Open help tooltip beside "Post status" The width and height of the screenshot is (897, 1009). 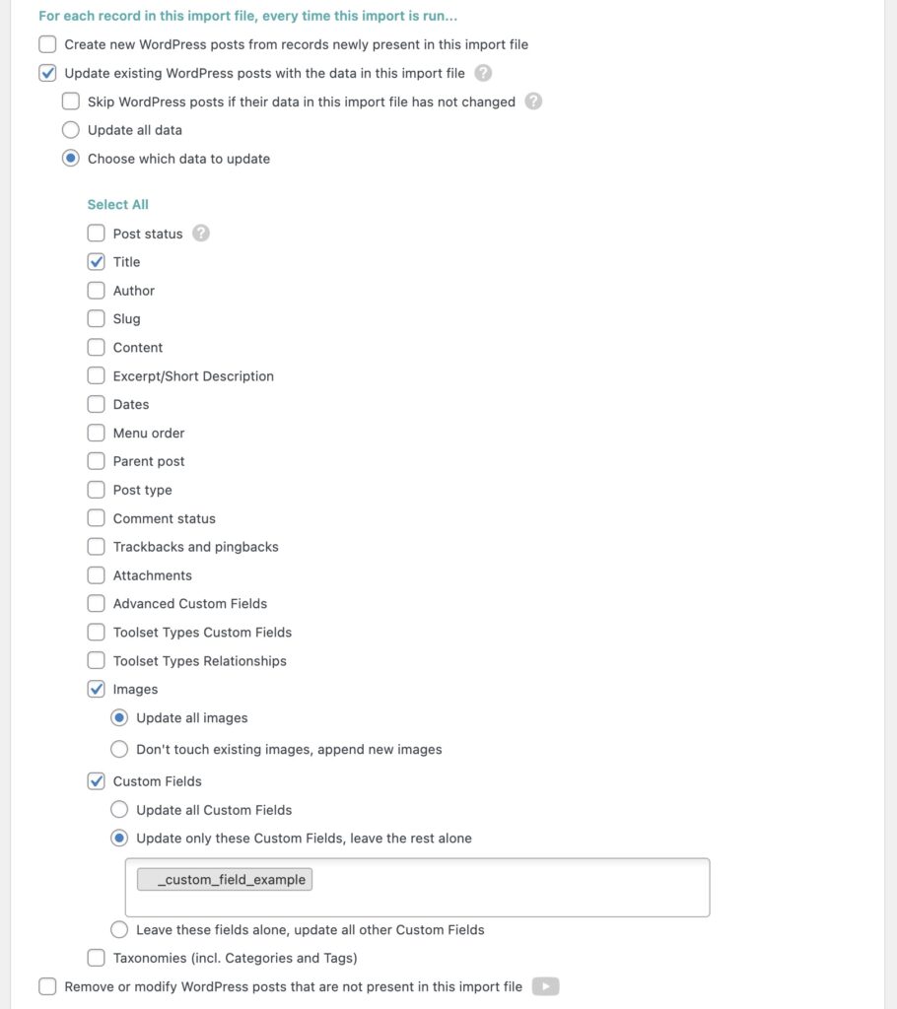[200, 234]
